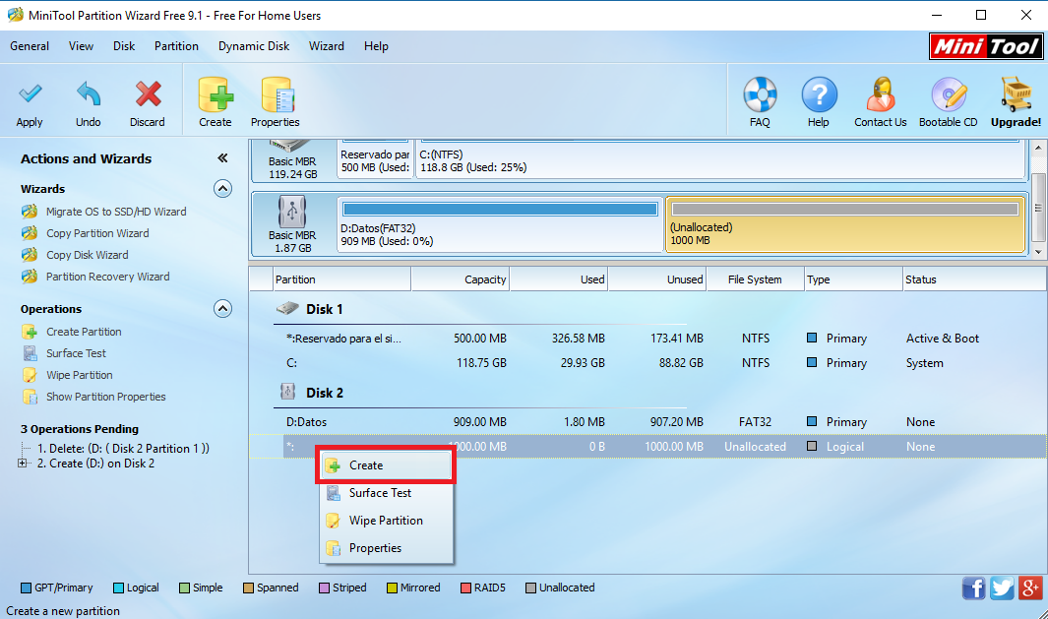Open the Partition menu
Viewport: 1048px width, 619px height.
tap(176, 46)
